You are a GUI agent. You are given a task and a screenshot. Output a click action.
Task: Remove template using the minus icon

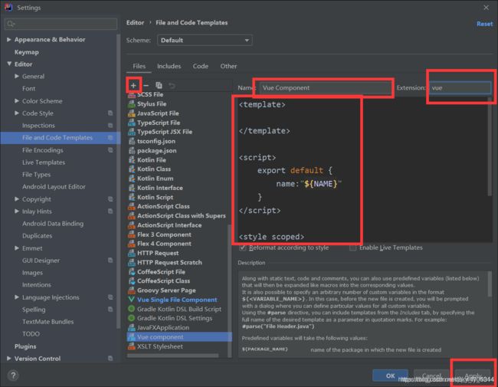[x=146, y=86]
